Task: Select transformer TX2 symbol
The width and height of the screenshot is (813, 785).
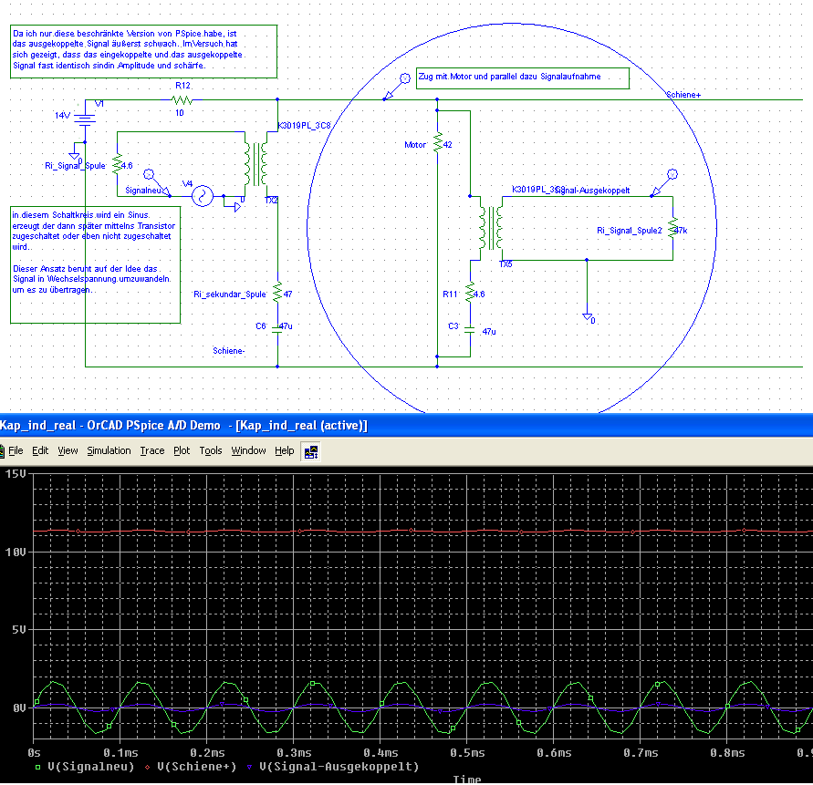Action: [x=256, y=164]
